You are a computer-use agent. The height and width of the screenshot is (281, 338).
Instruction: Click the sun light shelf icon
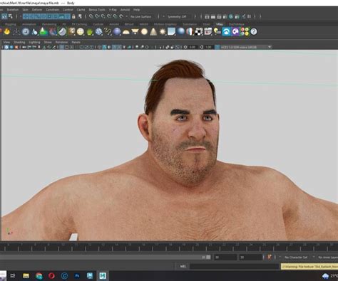tap(163, 31)
